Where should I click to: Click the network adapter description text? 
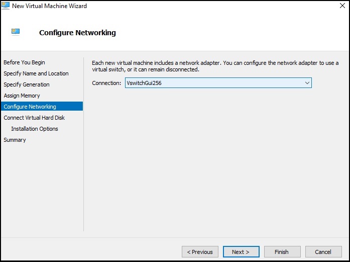[x=215, y=66]
